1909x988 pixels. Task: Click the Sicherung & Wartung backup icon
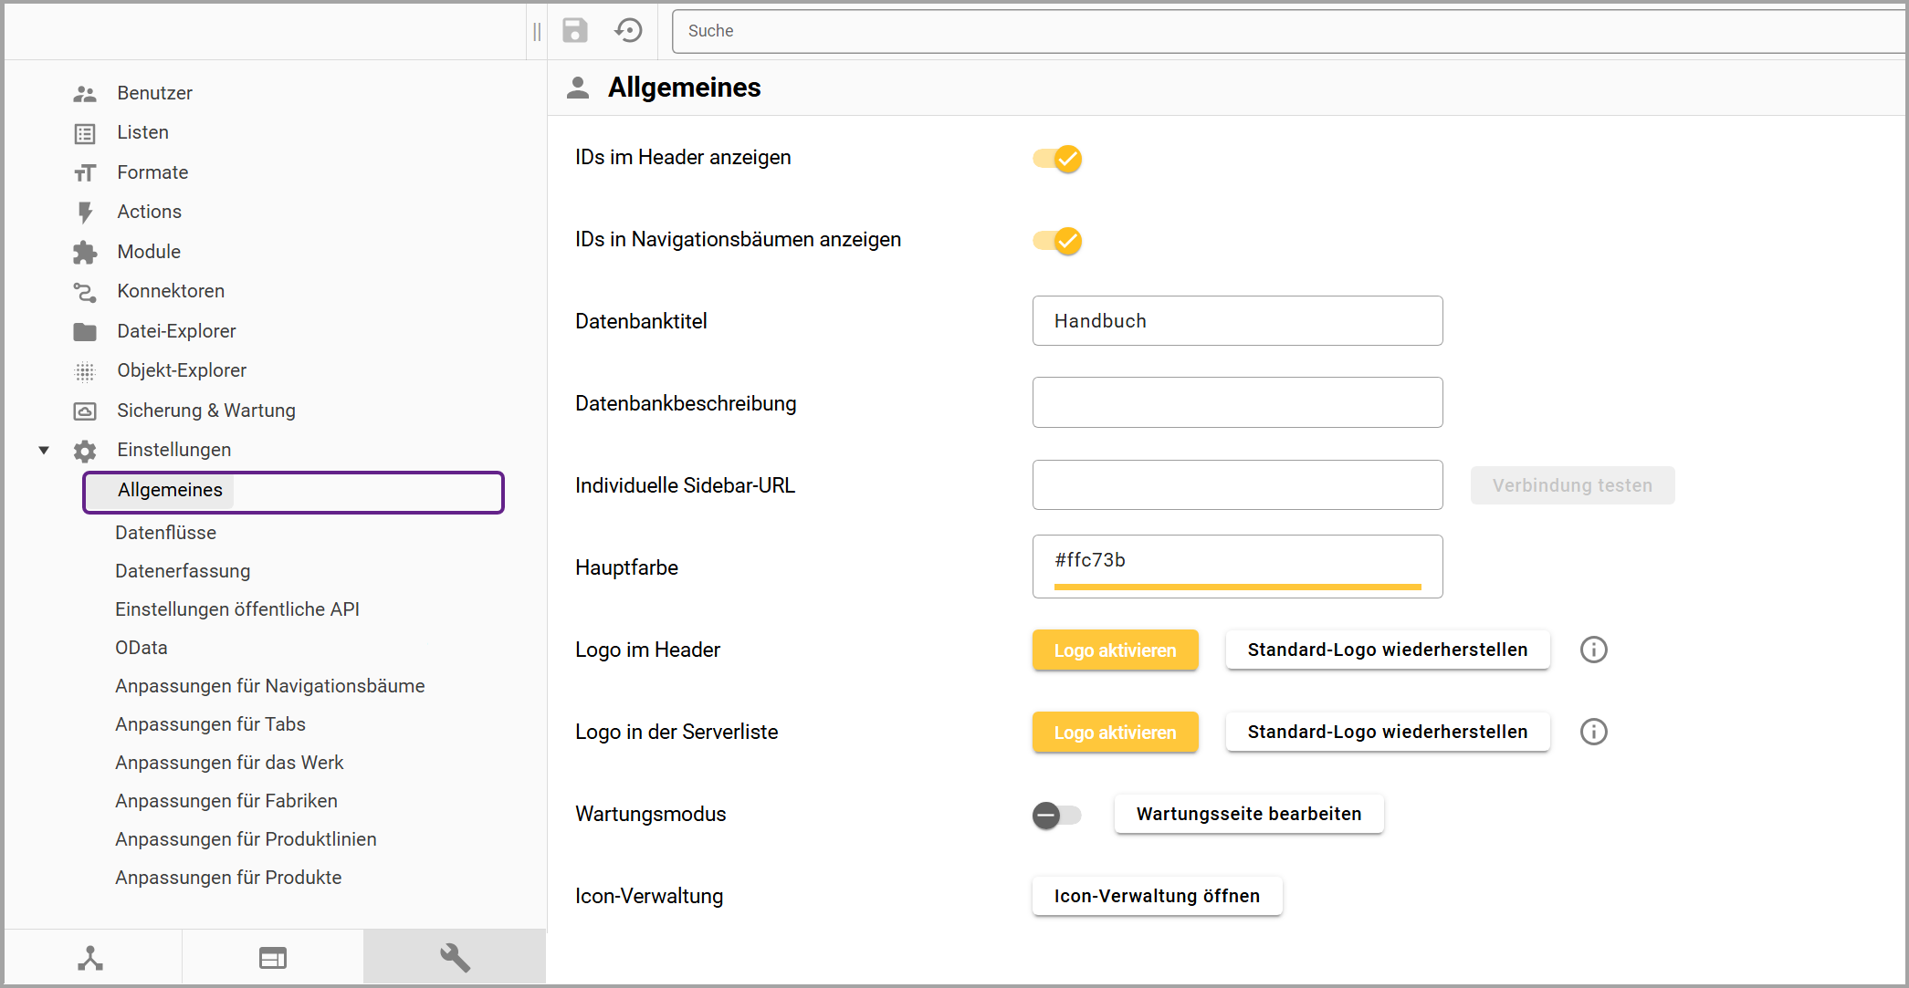point(85,411)
